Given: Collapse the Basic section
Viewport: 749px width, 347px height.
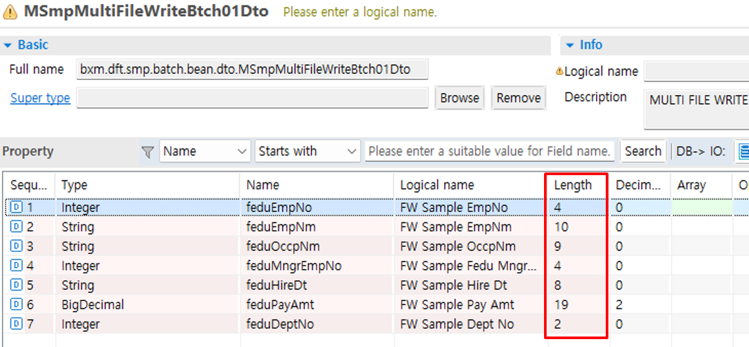Looking at the screenshot, I should tap(7, 45).
